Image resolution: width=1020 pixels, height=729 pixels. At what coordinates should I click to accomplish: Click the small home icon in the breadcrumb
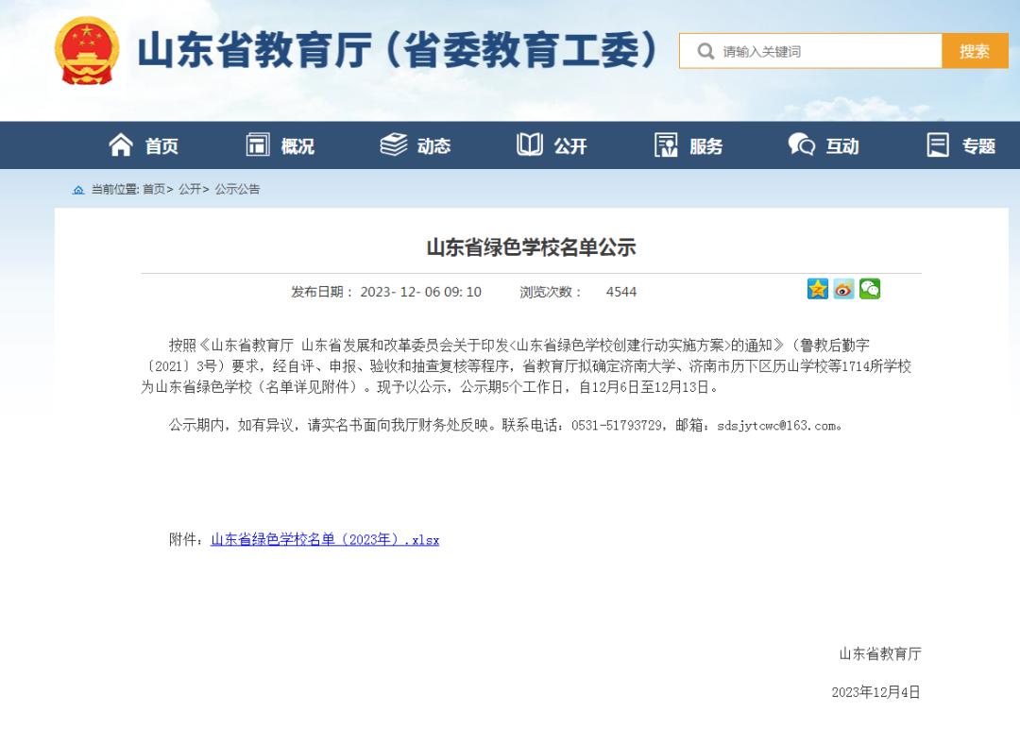point(78,190)
